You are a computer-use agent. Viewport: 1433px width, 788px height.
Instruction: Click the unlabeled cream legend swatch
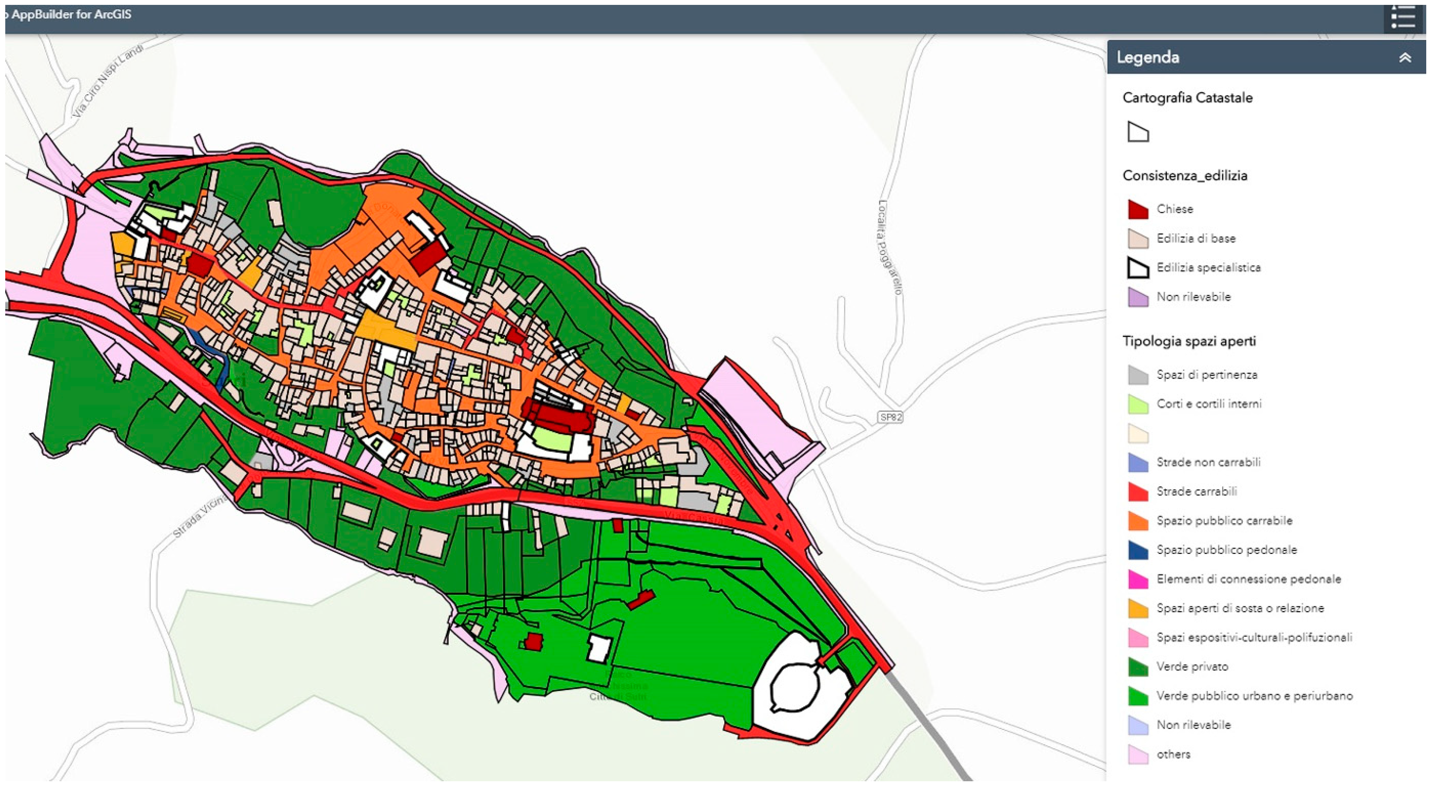(x=1138, y=433)
